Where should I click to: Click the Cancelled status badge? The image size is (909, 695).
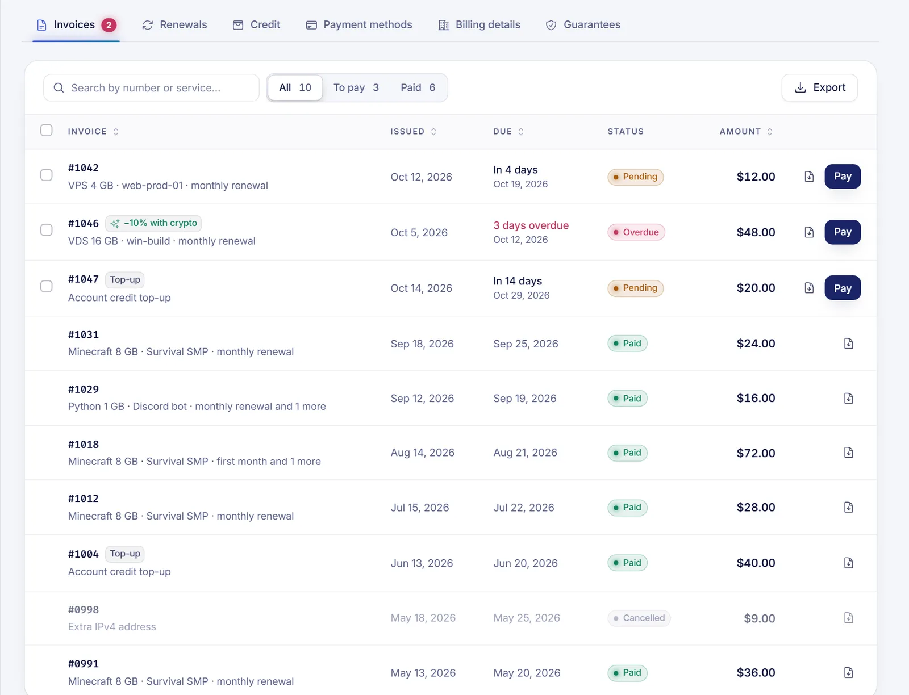coord(639,618)
